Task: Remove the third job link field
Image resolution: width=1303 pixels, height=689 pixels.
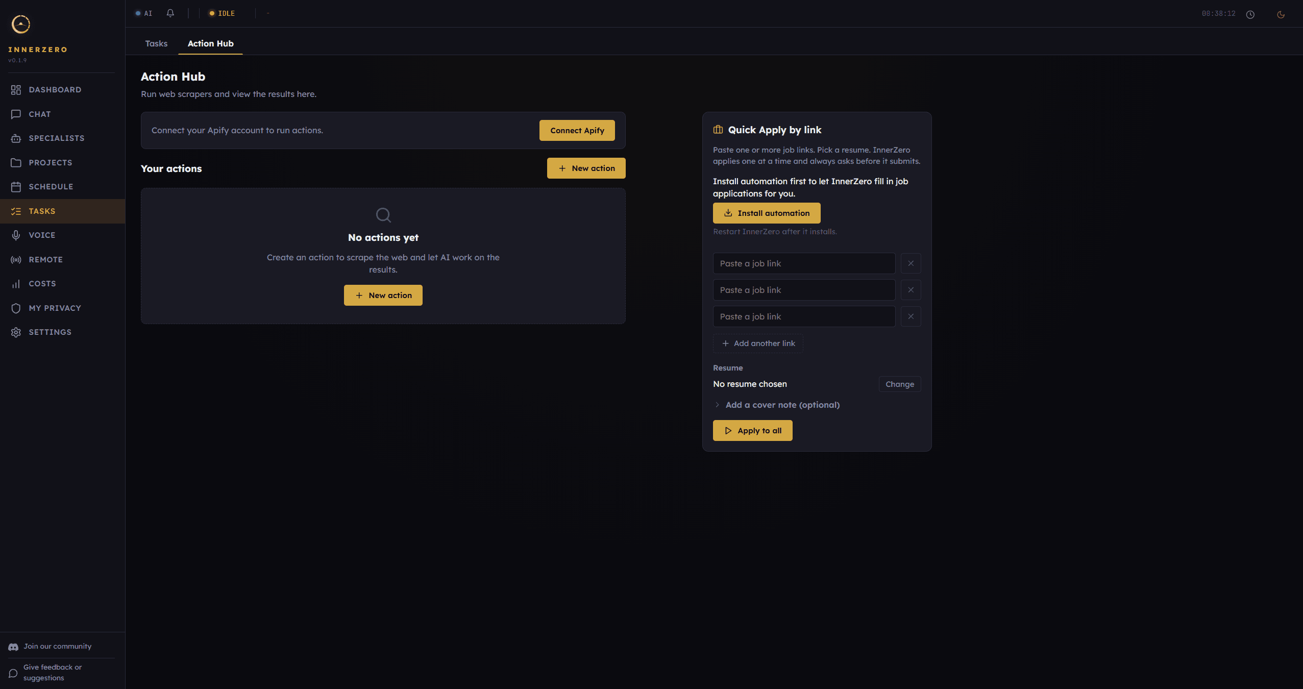Action: coord(911,316)
